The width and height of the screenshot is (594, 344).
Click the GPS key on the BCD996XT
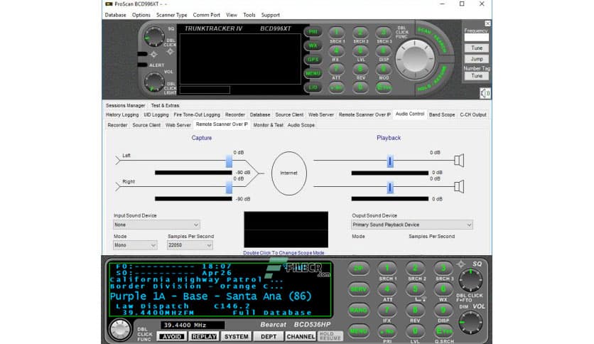[x=313, y=60]
